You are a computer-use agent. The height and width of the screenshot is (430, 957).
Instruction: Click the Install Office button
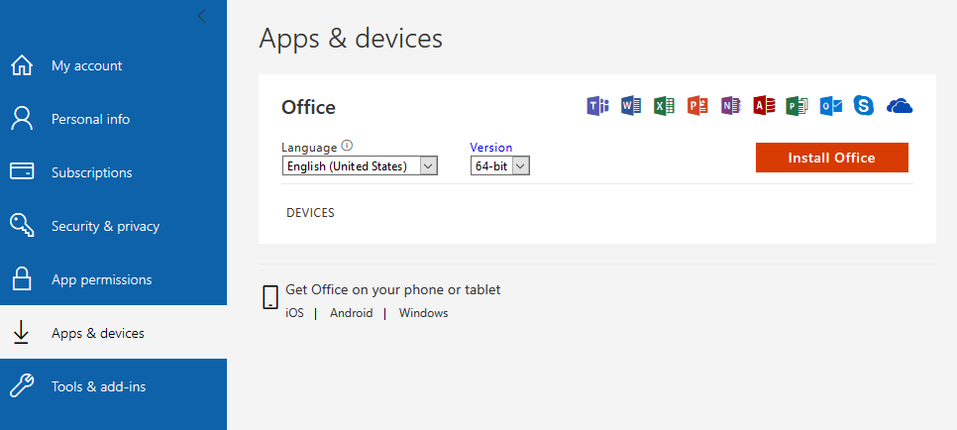(832, 158)
